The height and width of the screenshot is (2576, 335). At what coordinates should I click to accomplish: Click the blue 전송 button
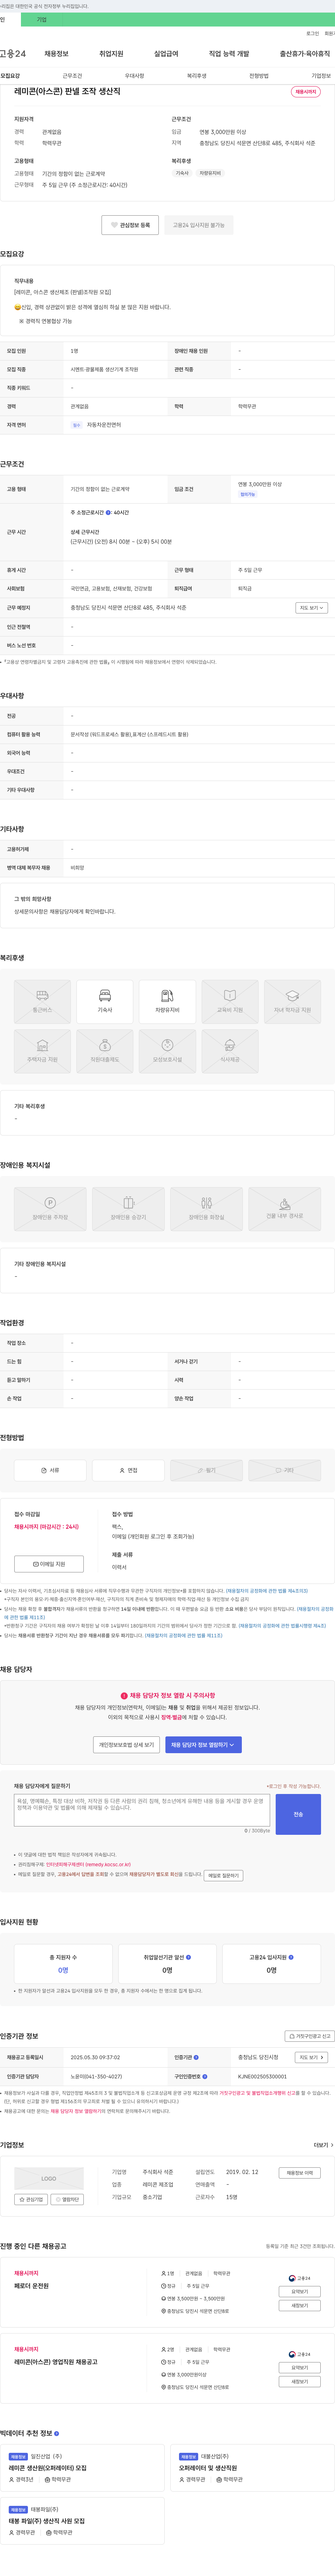(x=298, y=1814)
